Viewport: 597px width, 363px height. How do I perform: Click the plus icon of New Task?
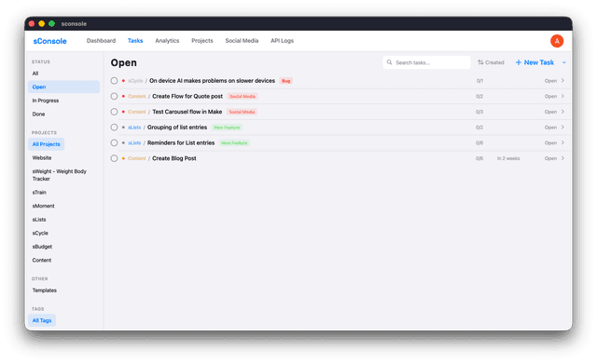(x=519, y=62)
